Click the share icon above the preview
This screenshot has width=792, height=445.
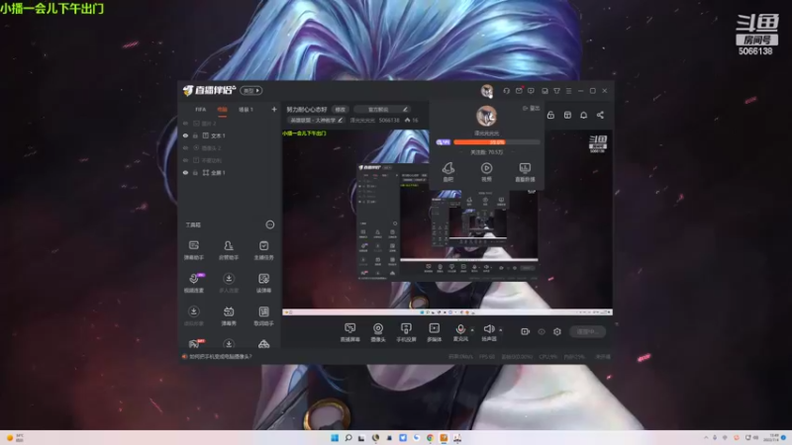pyautogui.click(x=600, y=115)
